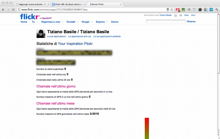
Task: Click the Google Translate extension icon
Action: click(x=206, y=9)
